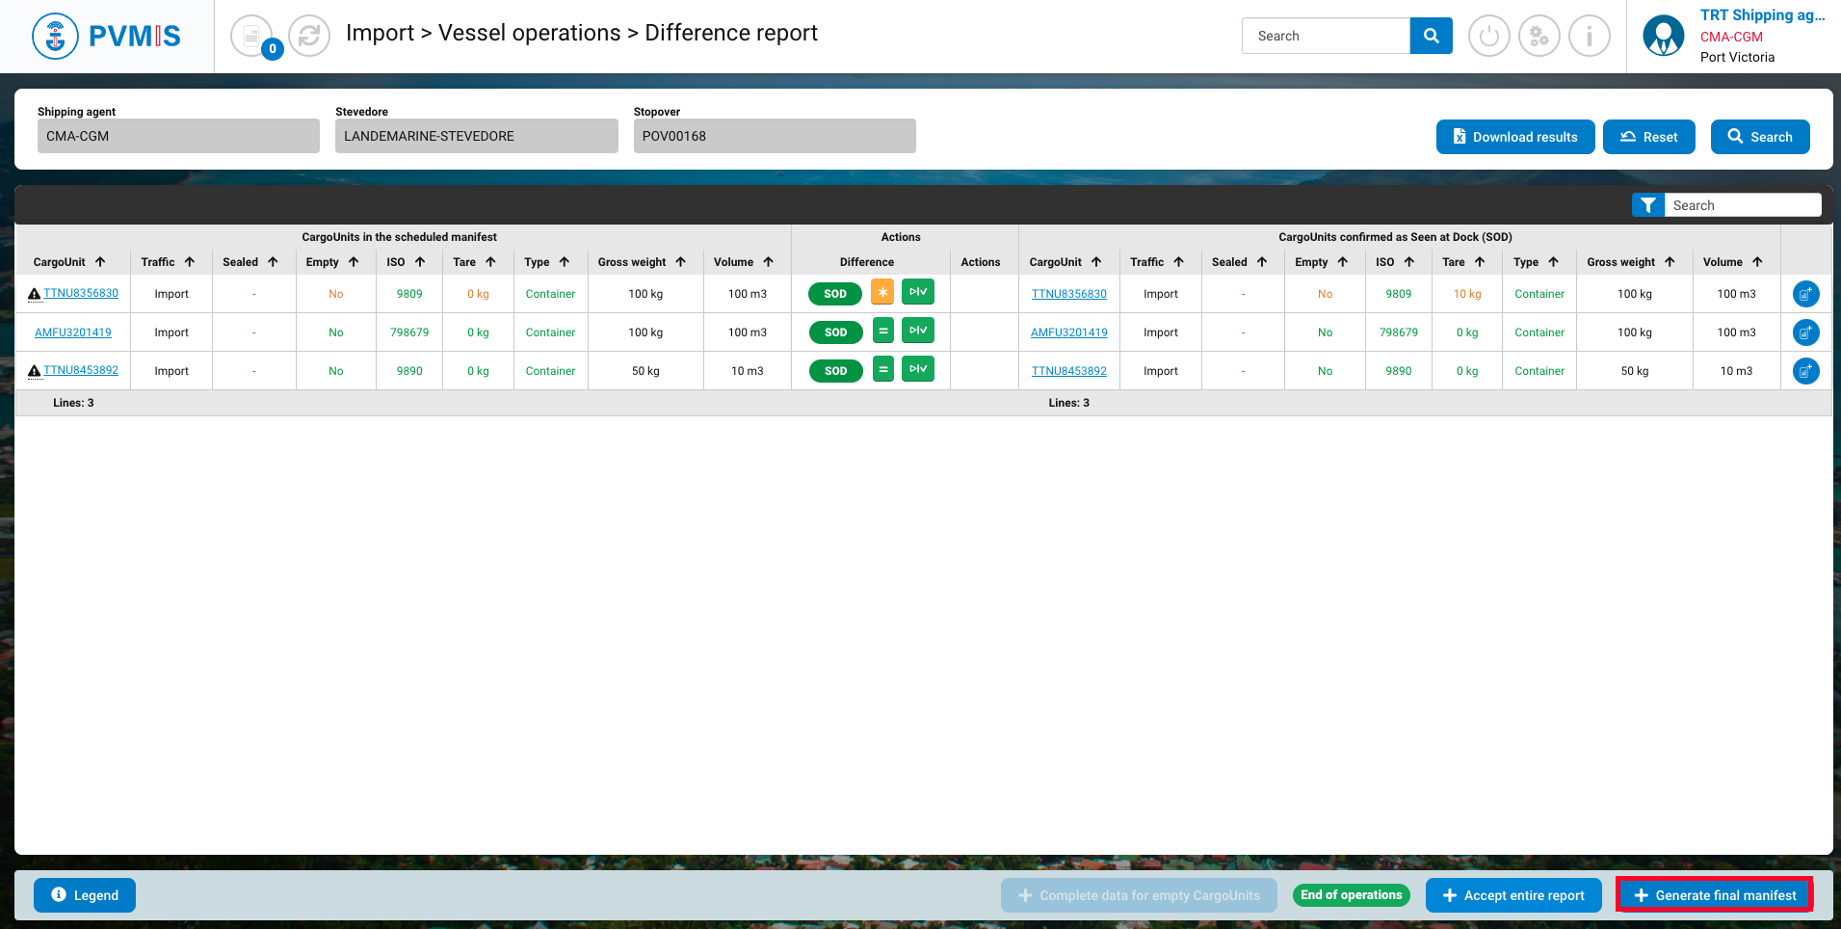
Task: Toggle the SOD pill in the first row
Action: point(835,294)
